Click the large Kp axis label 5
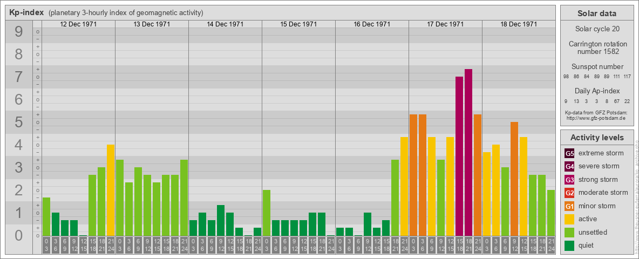Viewport: 639px width, 259px height. (18, 122)
